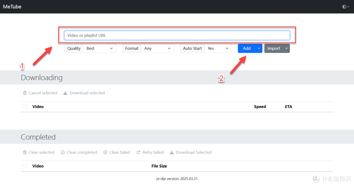354x186 pixels.
Task: Click the Download Selected icon in Completed
Action: pyautogui.click(x=172, y=152)
